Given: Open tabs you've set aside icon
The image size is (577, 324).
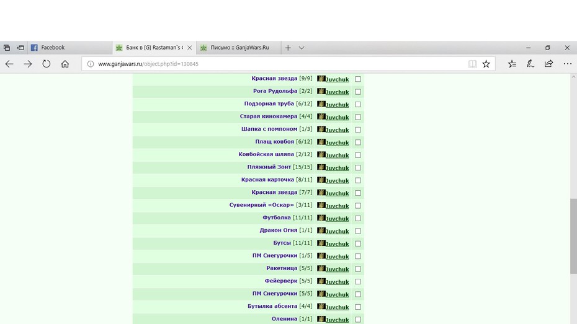Looking at the screenshot, I should click(x=7, y=48).
